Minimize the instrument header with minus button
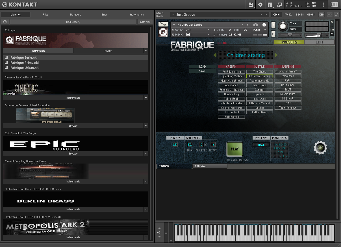341x247 pixels. (332, 26)
